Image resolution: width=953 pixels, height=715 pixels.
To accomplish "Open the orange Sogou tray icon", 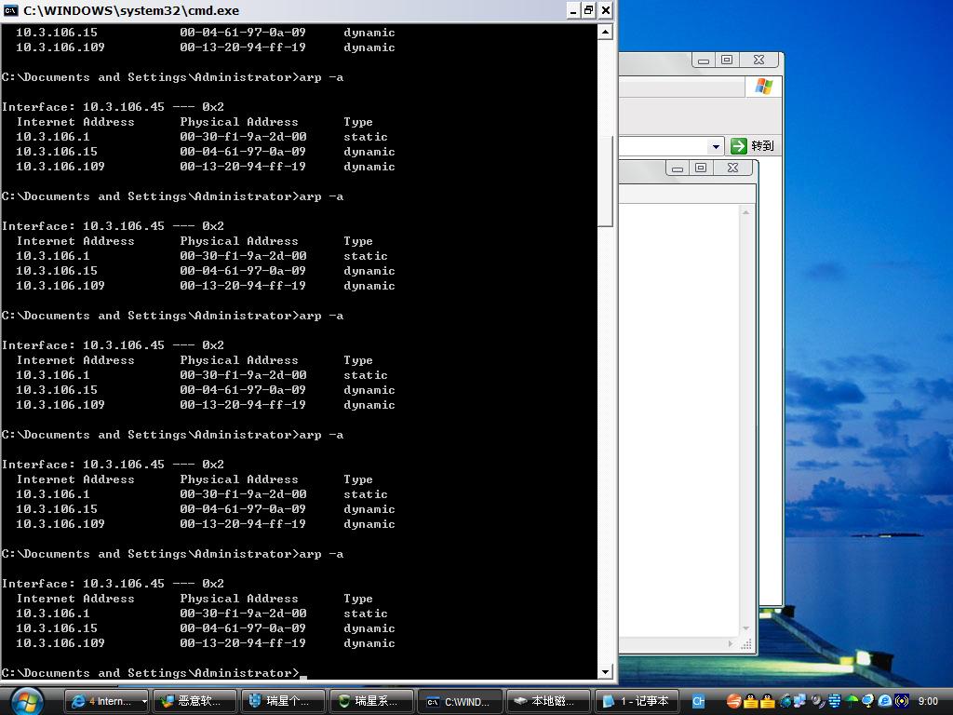I will 733,702.
